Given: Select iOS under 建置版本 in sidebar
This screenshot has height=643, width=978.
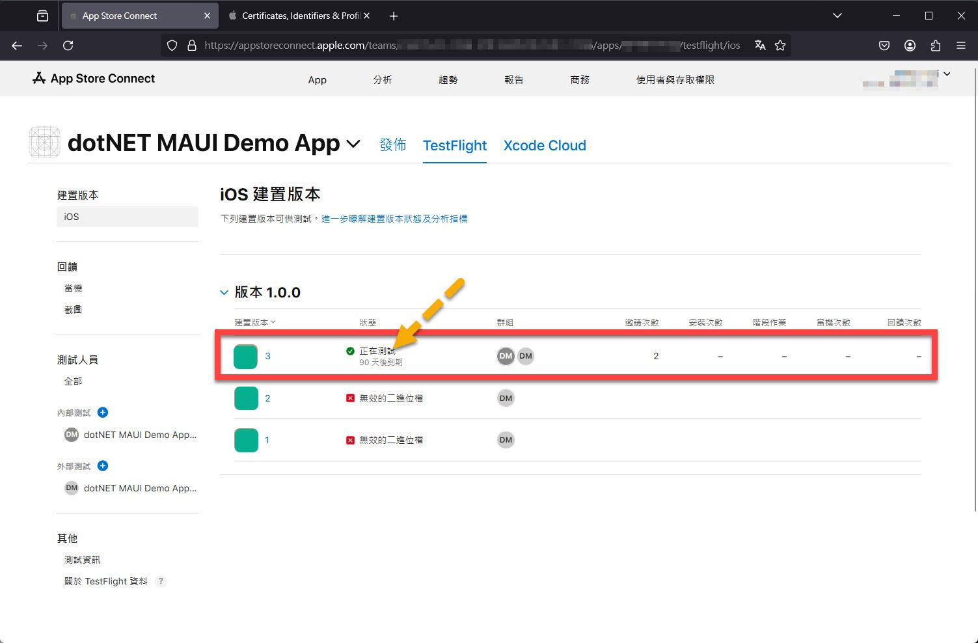Looking at the screenshot, I should [x=128, y=217].
